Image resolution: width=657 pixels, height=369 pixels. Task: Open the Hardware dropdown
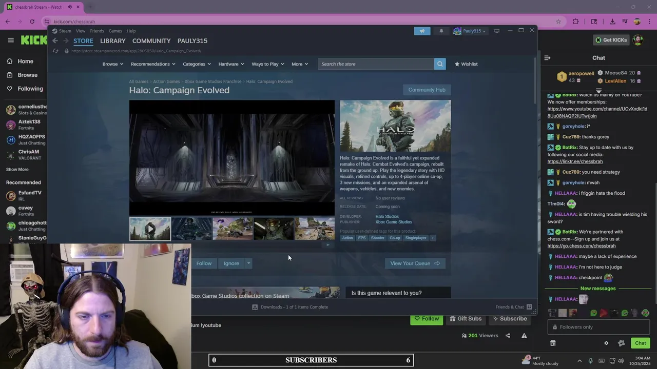coord(231,64)
